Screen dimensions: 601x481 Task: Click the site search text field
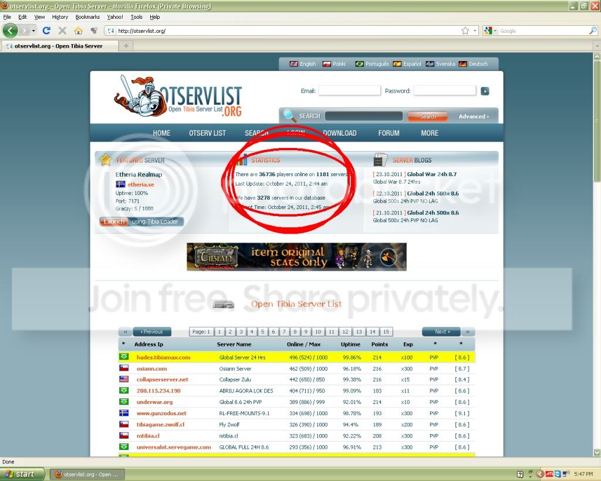click(x=364, y=116)
